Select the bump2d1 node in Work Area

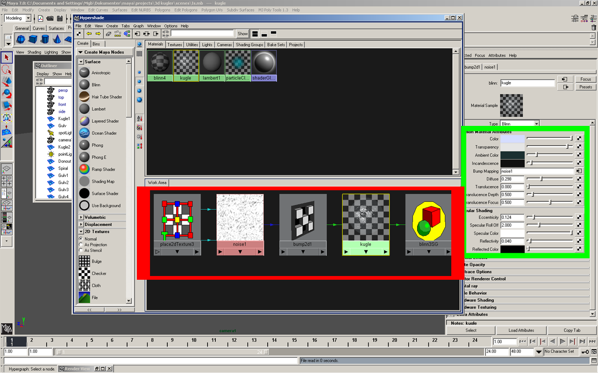[303, 225]
